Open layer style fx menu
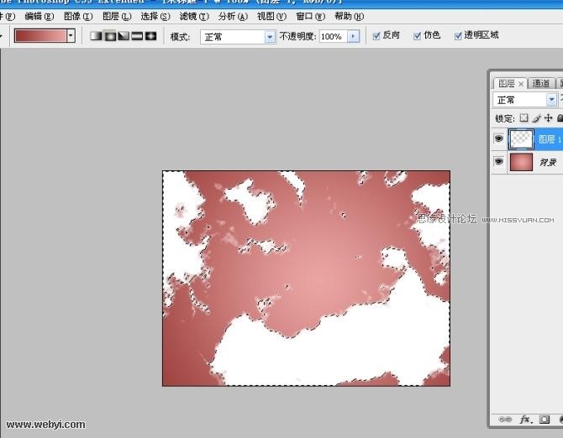The height and width of the screenshot is (438, 563). [x=526, y=419]
